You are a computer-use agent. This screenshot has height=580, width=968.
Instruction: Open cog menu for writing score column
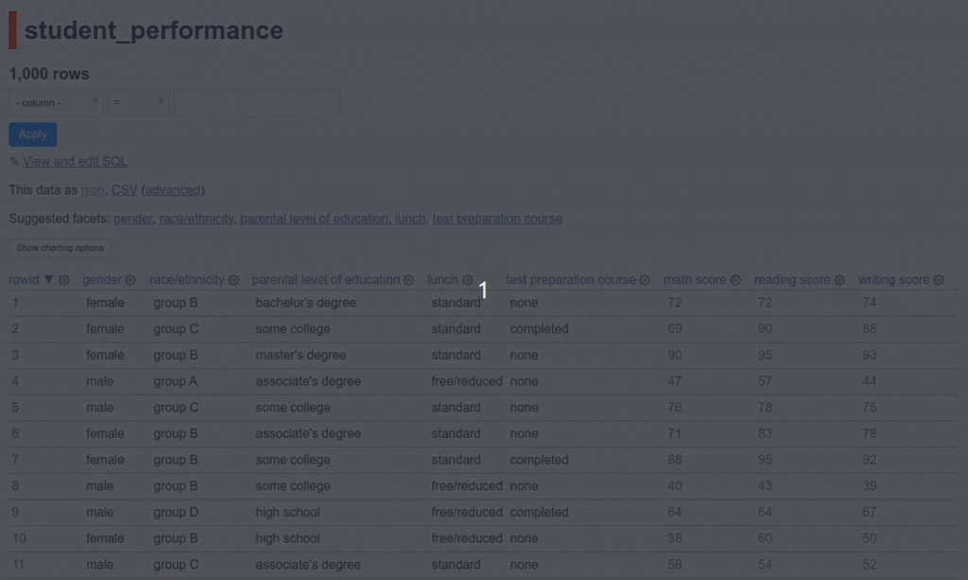click(x=939, y=280)
